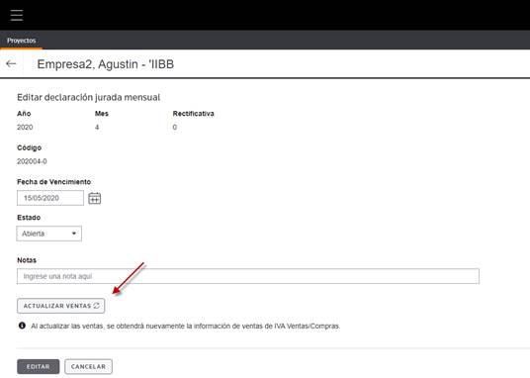
Task: Click the IVA Ventas/Compras information message
Action: 186,326
